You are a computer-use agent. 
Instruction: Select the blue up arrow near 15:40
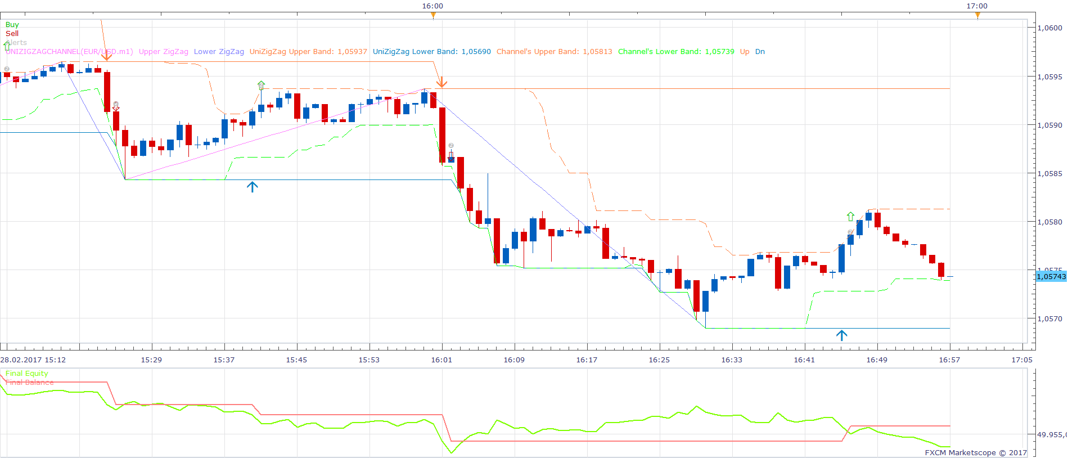pyautogui.click(x=253, y=187)
